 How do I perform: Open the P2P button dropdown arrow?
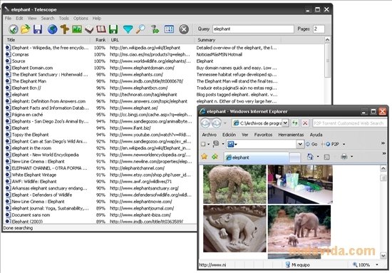click(x=344, y=144)
